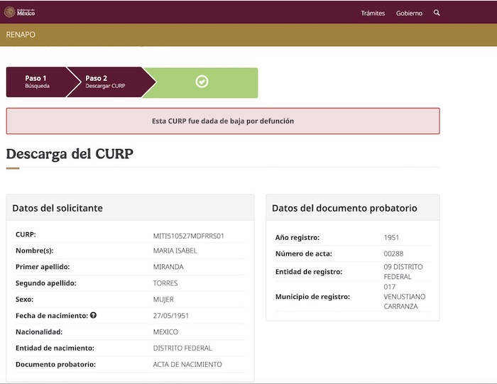
Task: Go back to Paso 1 Búsqueda step
Action: pyautogui.click(x=37, y=82)
